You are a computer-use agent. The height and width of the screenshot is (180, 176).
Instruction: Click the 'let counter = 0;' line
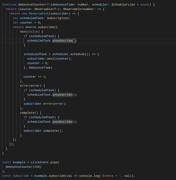(27, 23)
